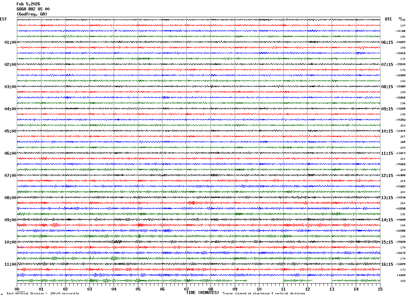This screenshot has width=407, height=298.
Task: Select the 04:00 EST row label
Action: [x=10, y=109]
